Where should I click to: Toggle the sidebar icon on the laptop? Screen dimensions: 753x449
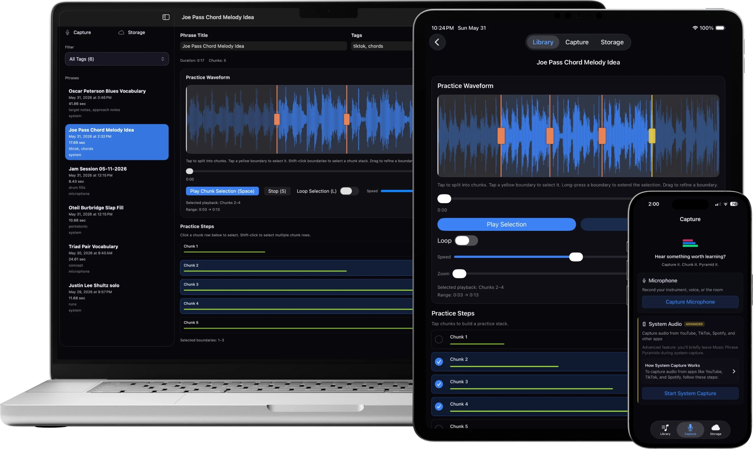click(x=166, y=17)
